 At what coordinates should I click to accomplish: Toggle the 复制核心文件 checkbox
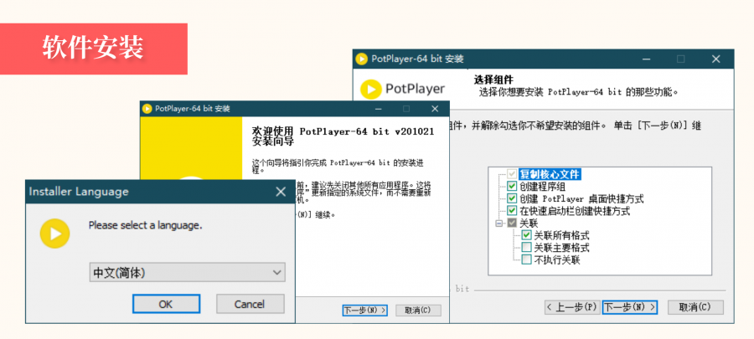513,173
